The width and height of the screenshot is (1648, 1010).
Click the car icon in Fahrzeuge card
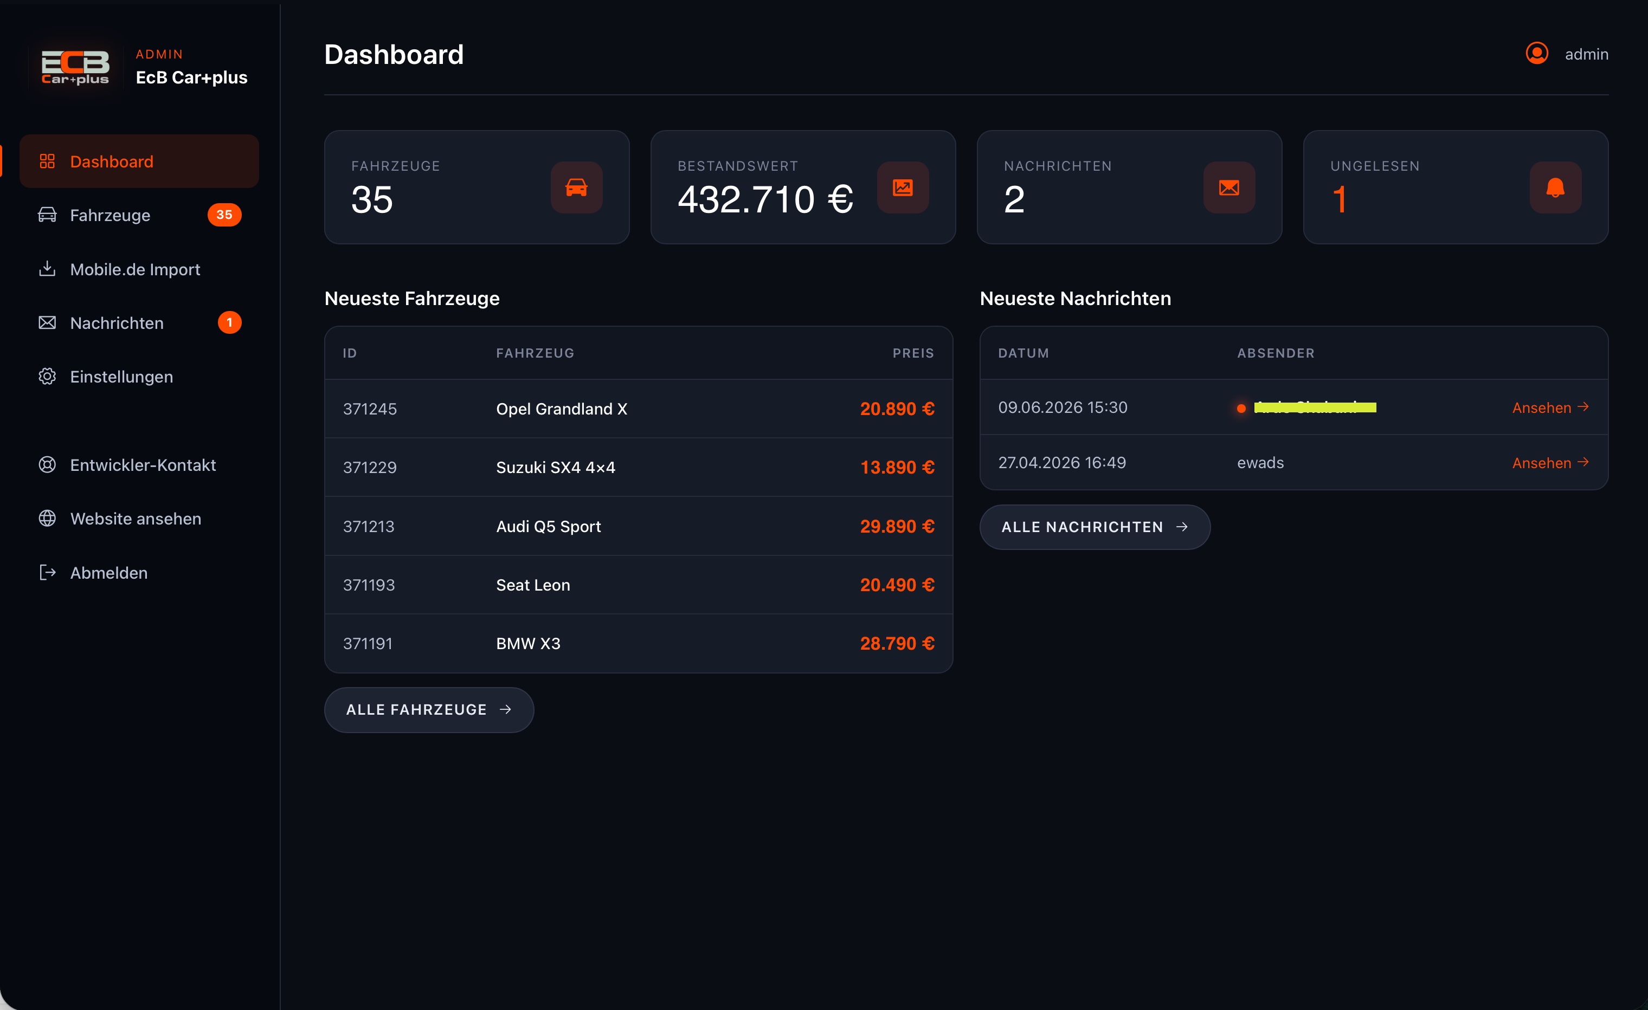[x=577, y=187]
